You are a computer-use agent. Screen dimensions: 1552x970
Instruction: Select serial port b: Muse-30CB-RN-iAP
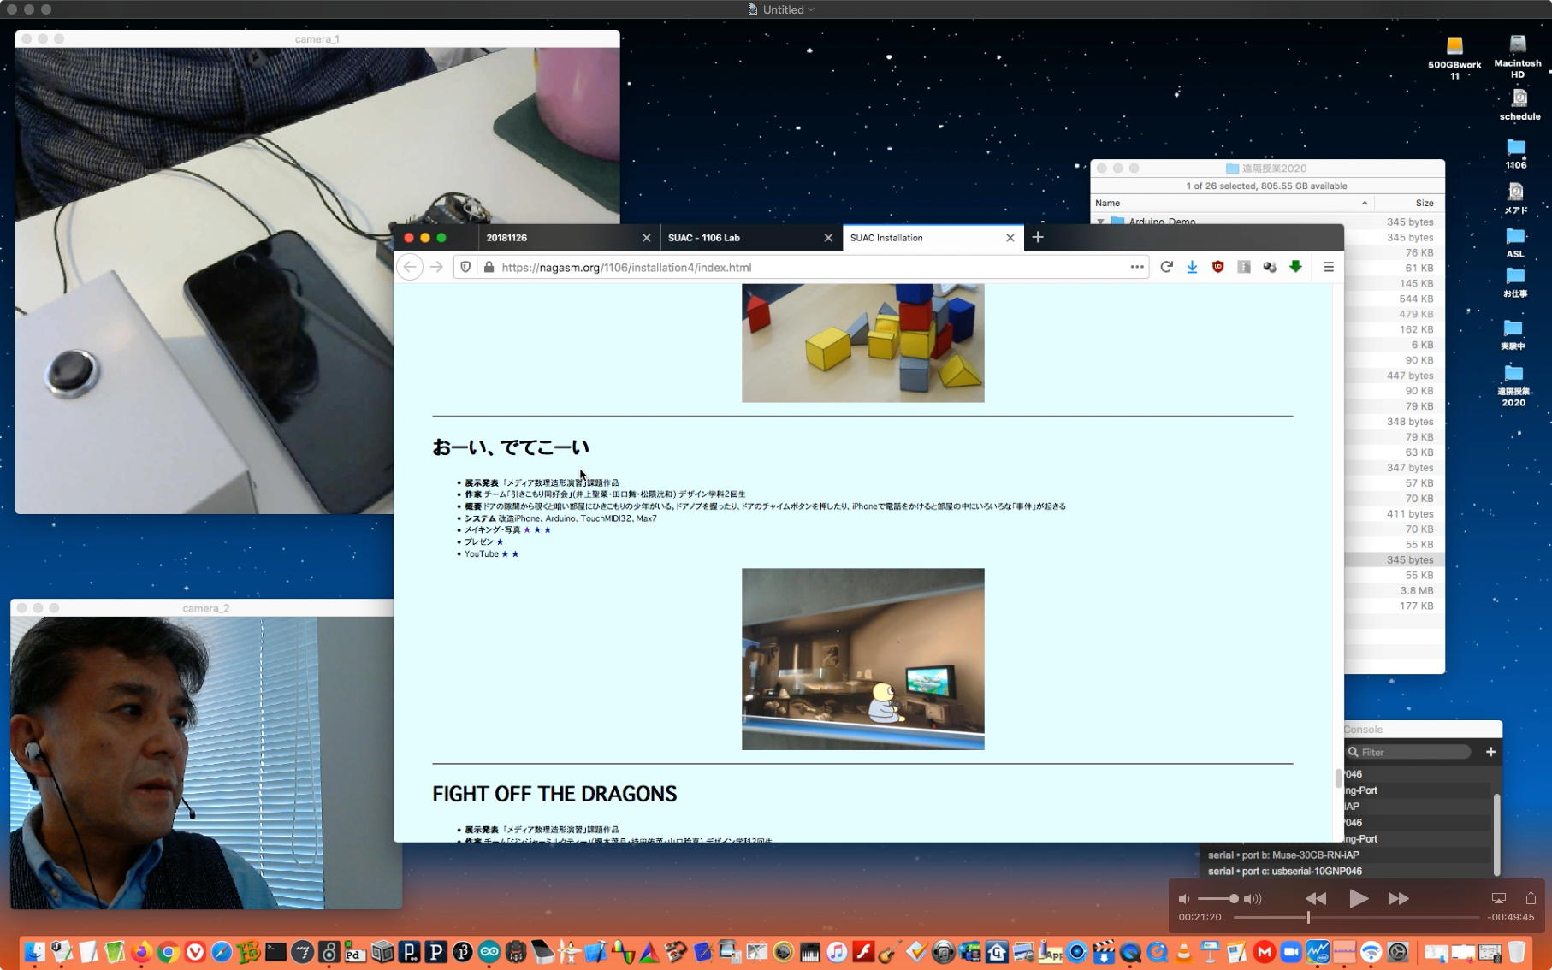[1283, 855]
